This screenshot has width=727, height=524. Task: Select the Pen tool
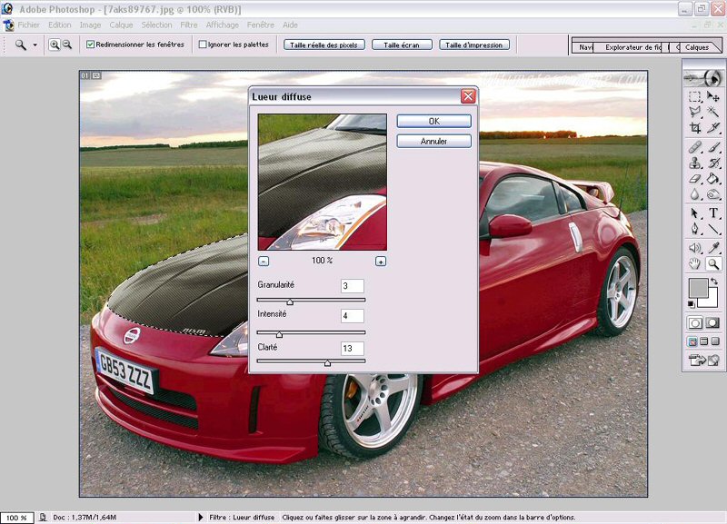(694, 229)
